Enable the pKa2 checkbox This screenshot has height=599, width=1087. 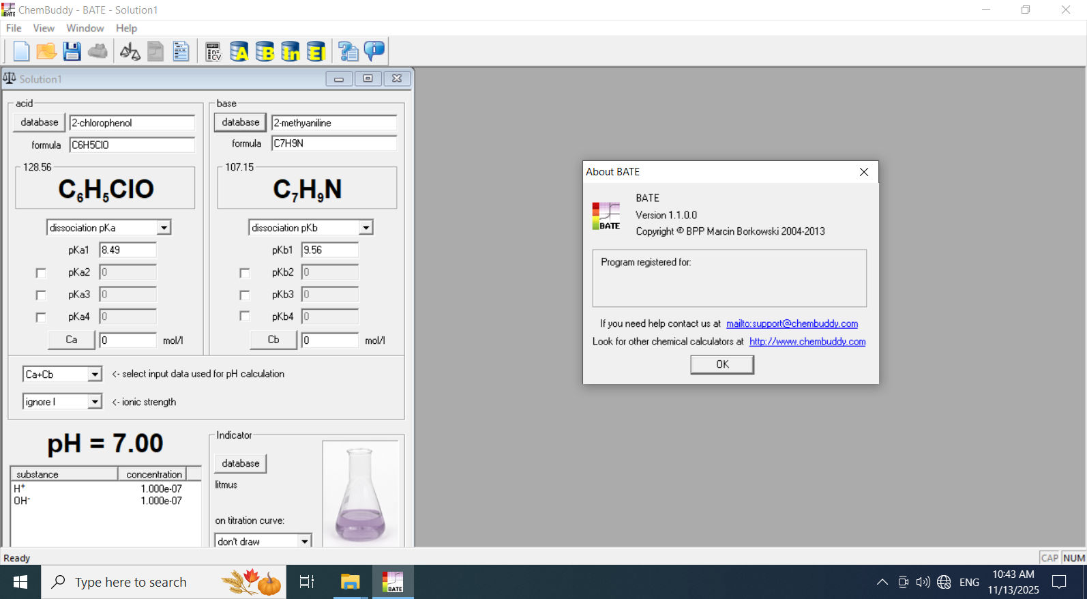41,273
